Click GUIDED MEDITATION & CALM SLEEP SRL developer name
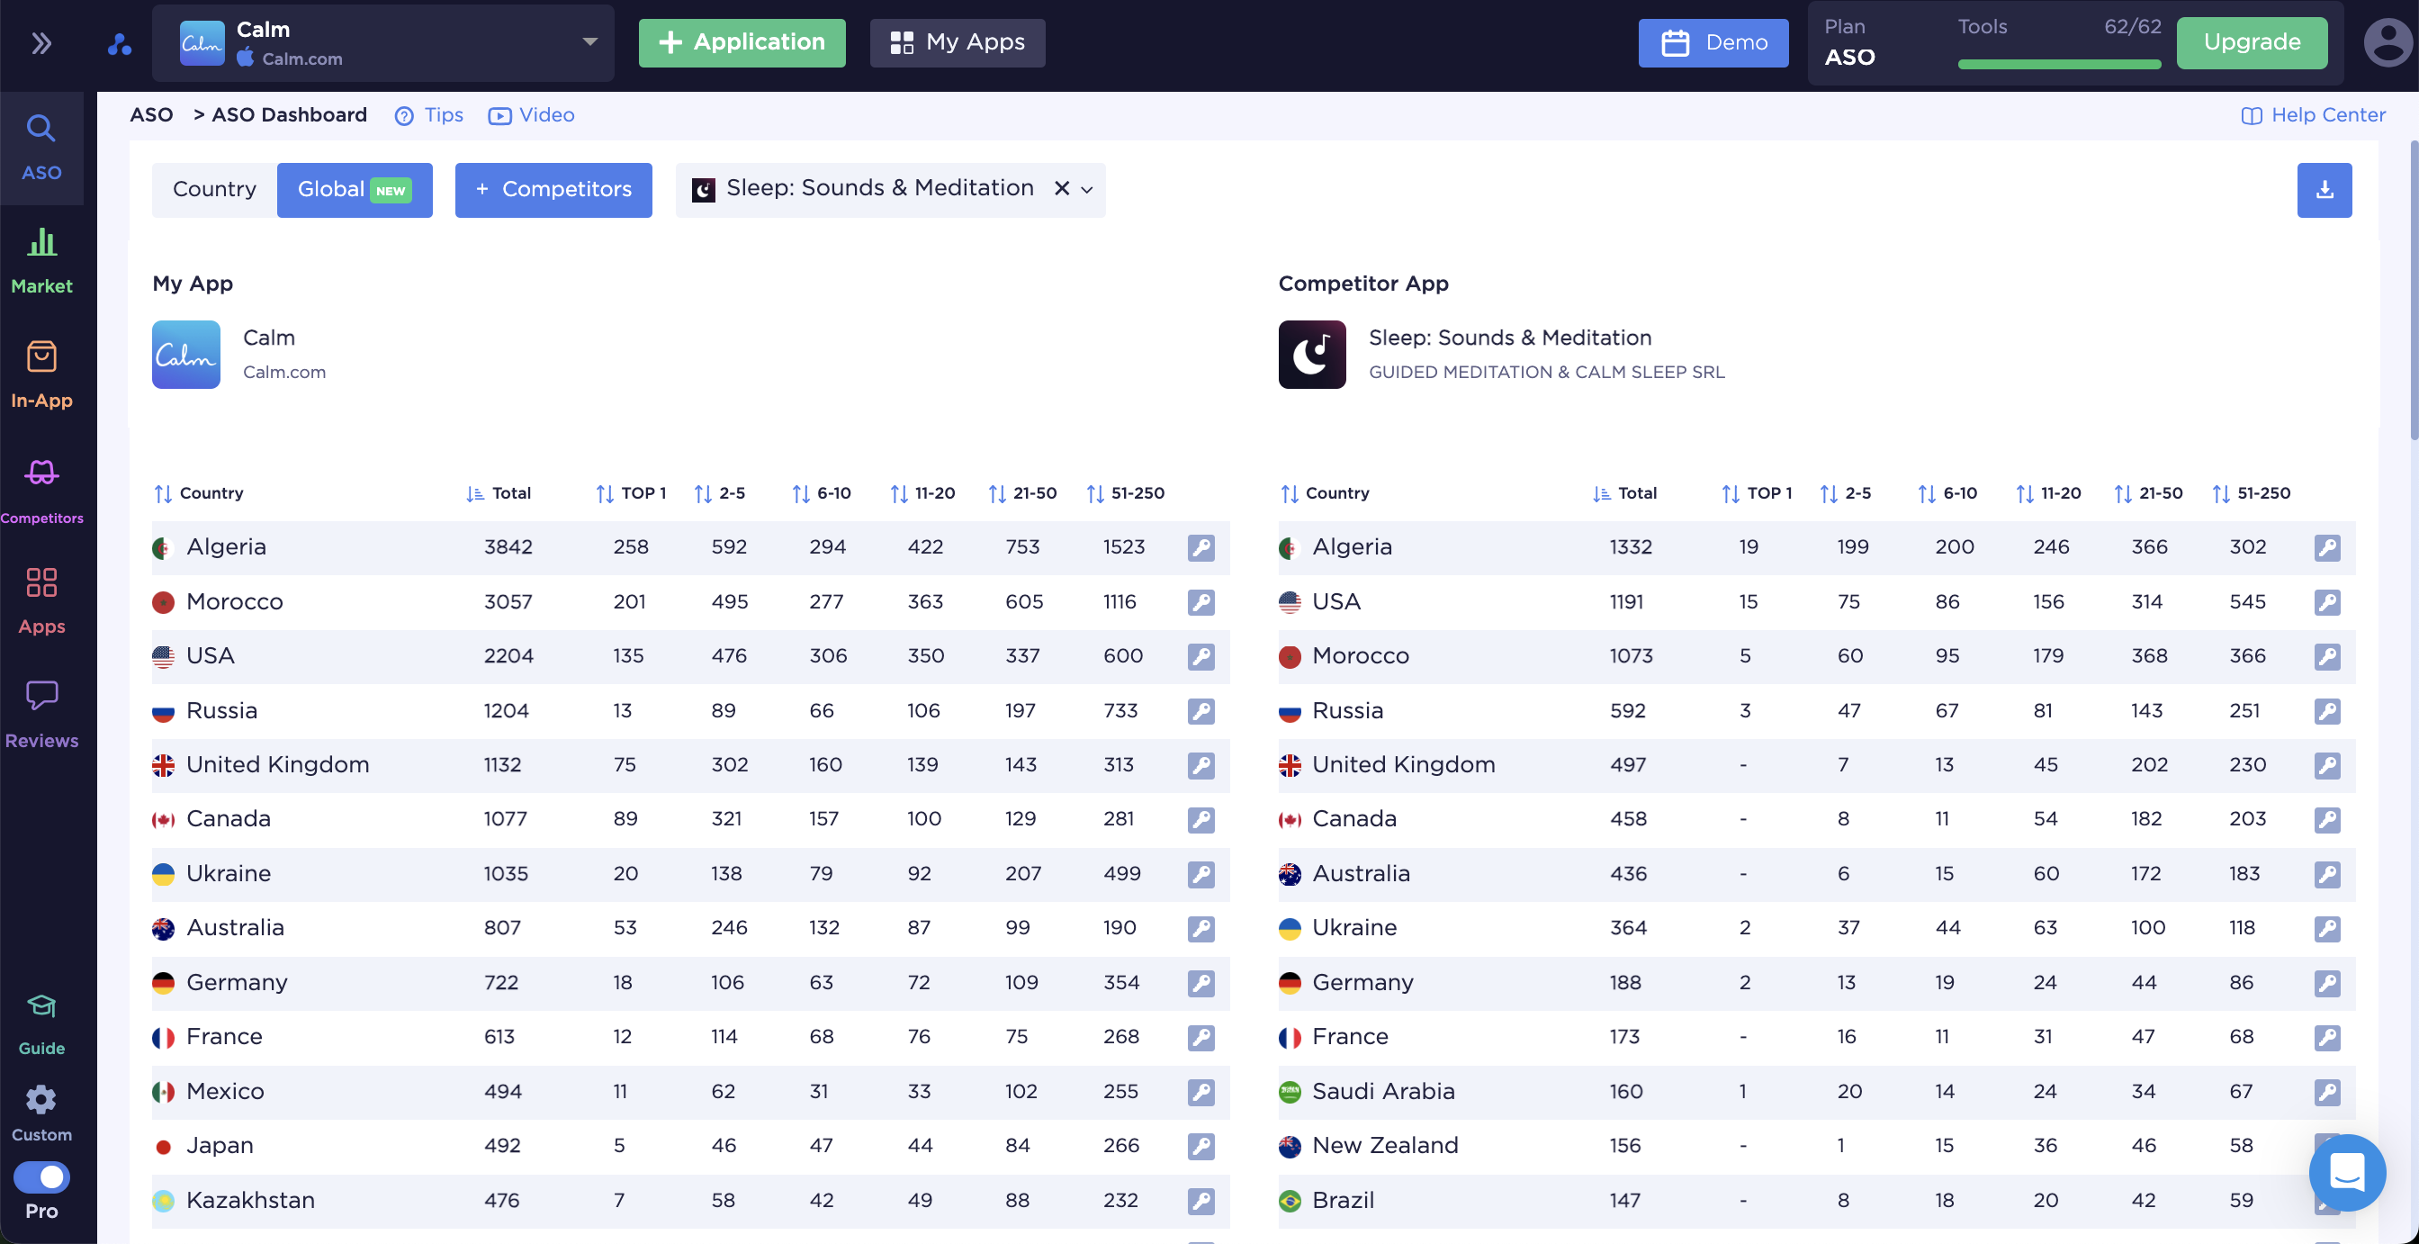The image size is (2419, 1244). click(x=1547, y=372)
